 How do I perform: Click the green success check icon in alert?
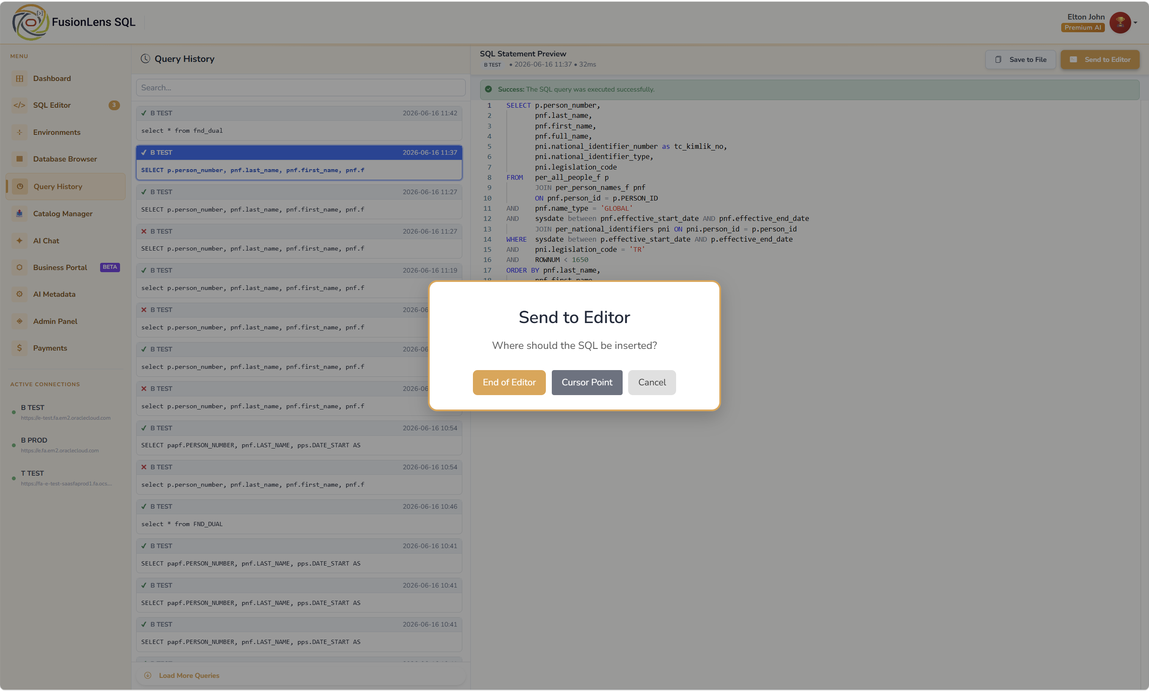coord(488,89)
